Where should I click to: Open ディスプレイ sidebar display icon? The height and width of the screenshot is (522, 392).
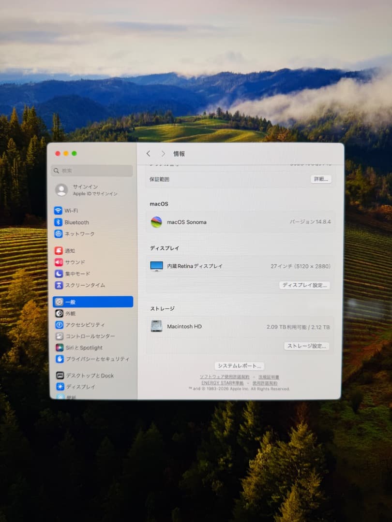coord(60,387)
